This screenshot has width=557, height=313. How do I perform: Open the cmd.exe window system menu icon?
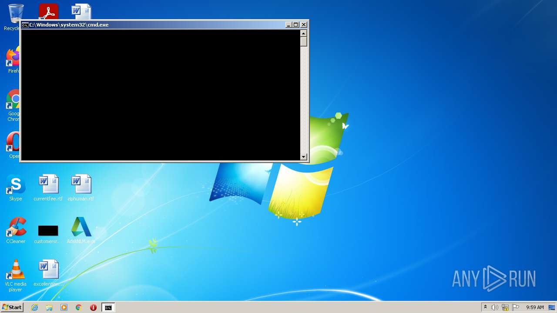point(25,25)
